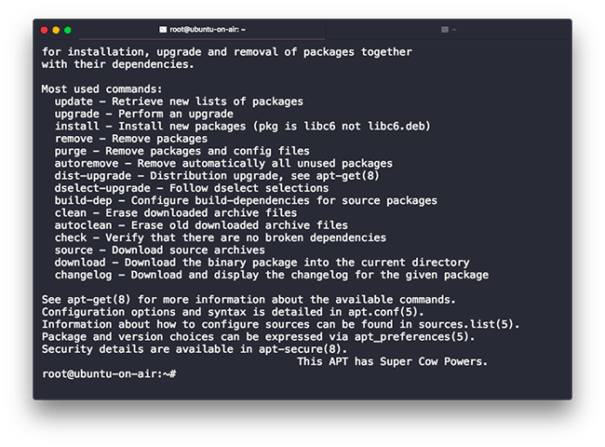Image resolution: width=605 pixels, height=447 pixels.
Task: Click the 'sources.list(5)' reference text
Action: (x=469, y=324)
